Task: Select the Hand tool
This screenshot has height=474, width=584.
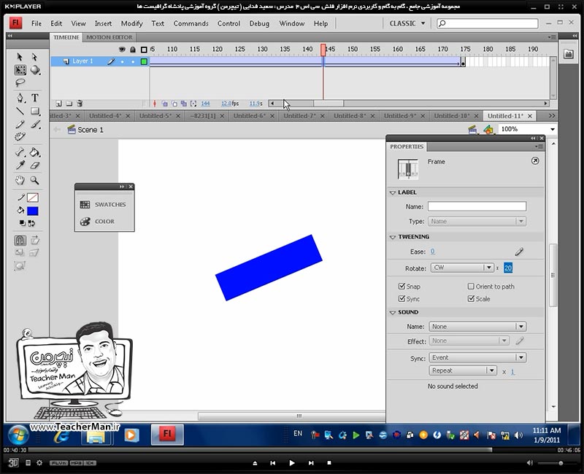Action: point(20,180)
